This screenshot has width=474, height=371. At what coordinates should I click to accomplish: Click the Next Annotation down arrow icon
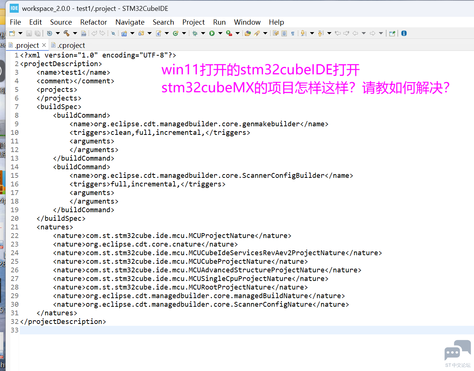point(303,33)
